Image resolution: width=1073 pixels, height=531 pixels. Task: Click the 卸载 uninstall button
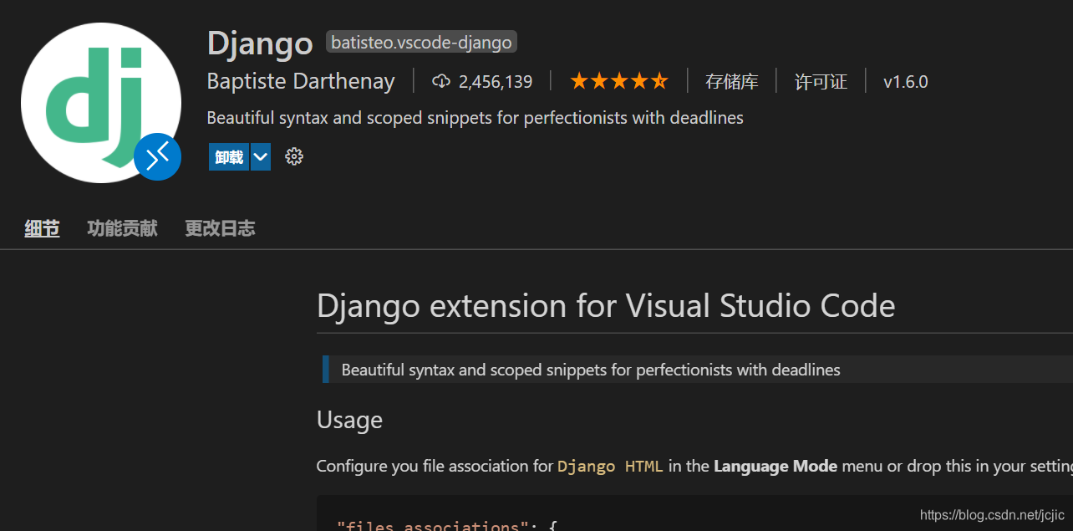coord(229,156)
